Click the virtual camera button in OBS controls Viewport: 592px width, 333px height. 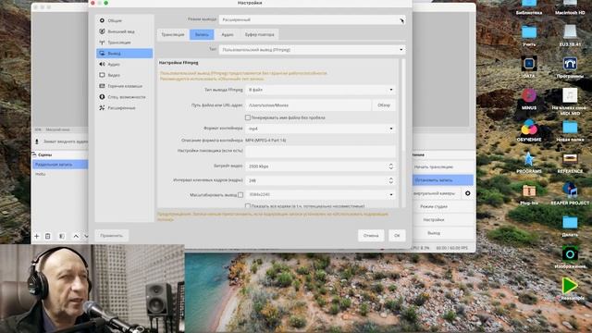coord(436,193)
